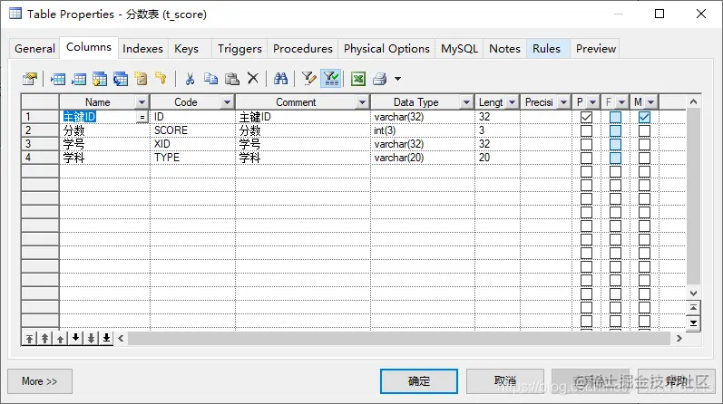The image size is (723, 404).
Task: Check Primary key for SCORE row
Action: (587, 130)
